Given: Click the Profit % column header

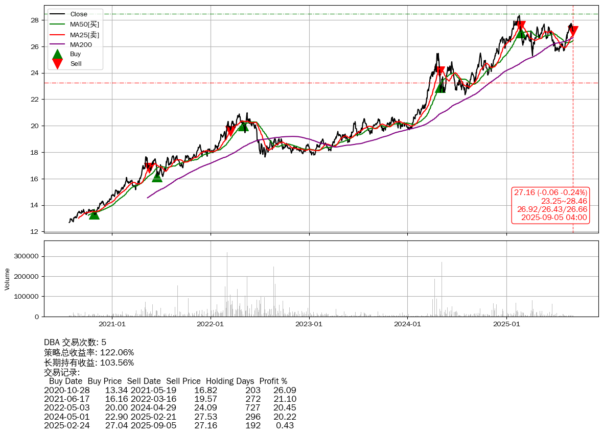Looking at the screenshot, I should (273, 381).
